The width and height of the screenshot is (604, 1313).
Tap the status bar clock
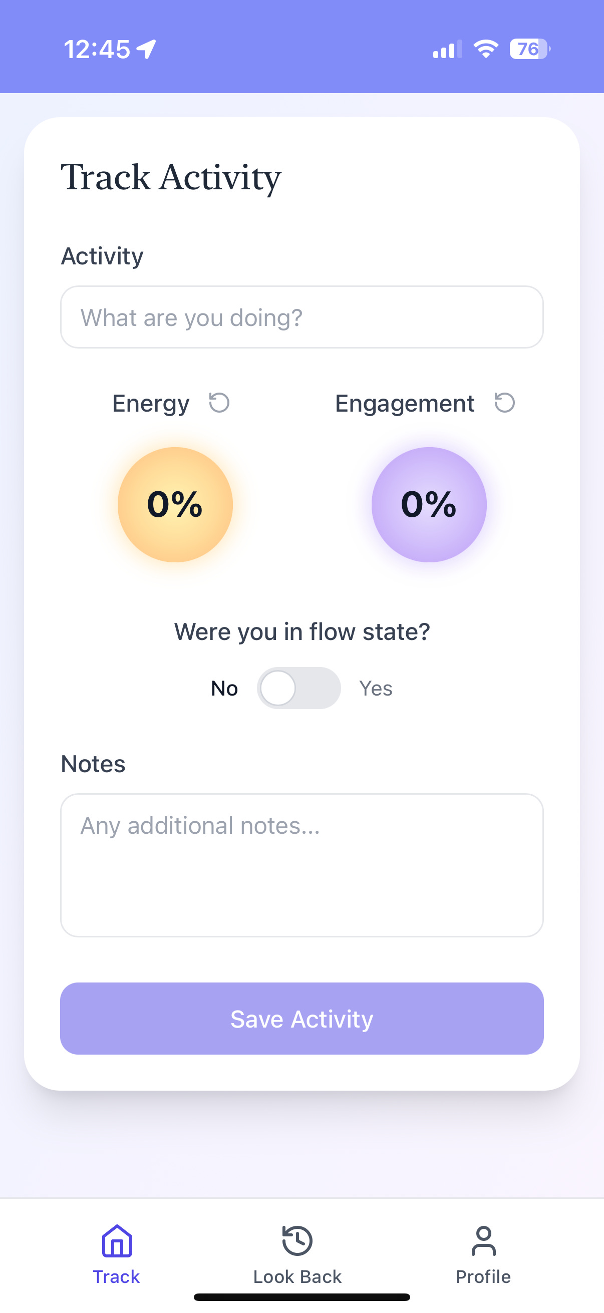pyautogui.click(x=97, y=50)
